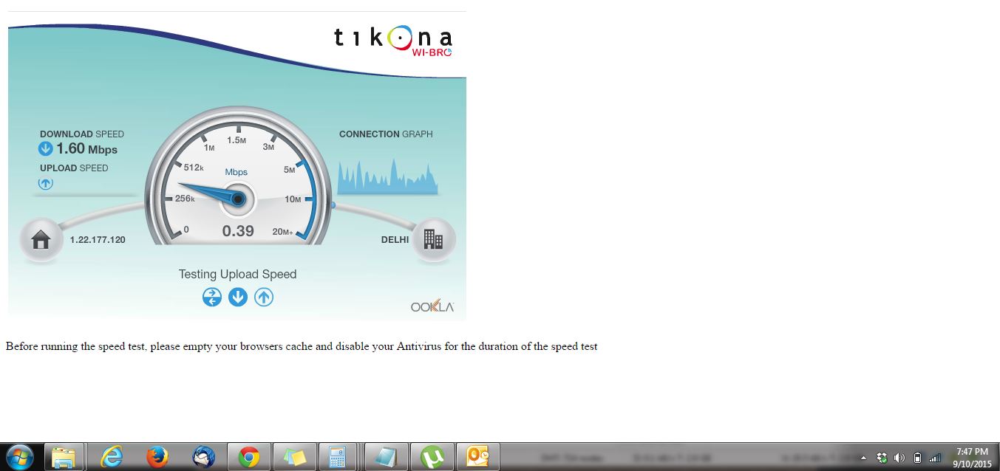This screenshot has height=471, width=1000.
Task: Click the gauge's Mbps unit label
Action: point(237,172)
